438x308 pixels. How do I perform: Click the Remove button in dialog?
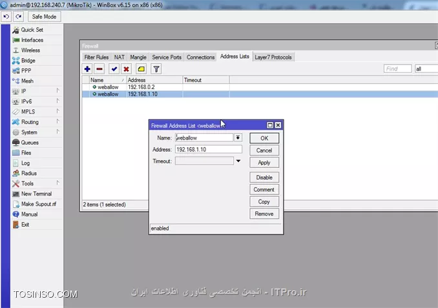[x=264, y=214]
